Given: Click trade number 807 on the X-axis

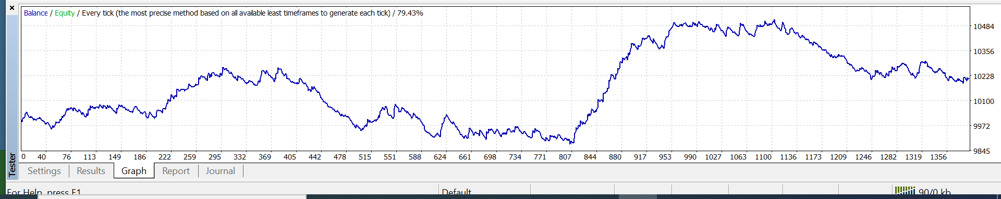Looking at the screenshot, I should point(565,157).
